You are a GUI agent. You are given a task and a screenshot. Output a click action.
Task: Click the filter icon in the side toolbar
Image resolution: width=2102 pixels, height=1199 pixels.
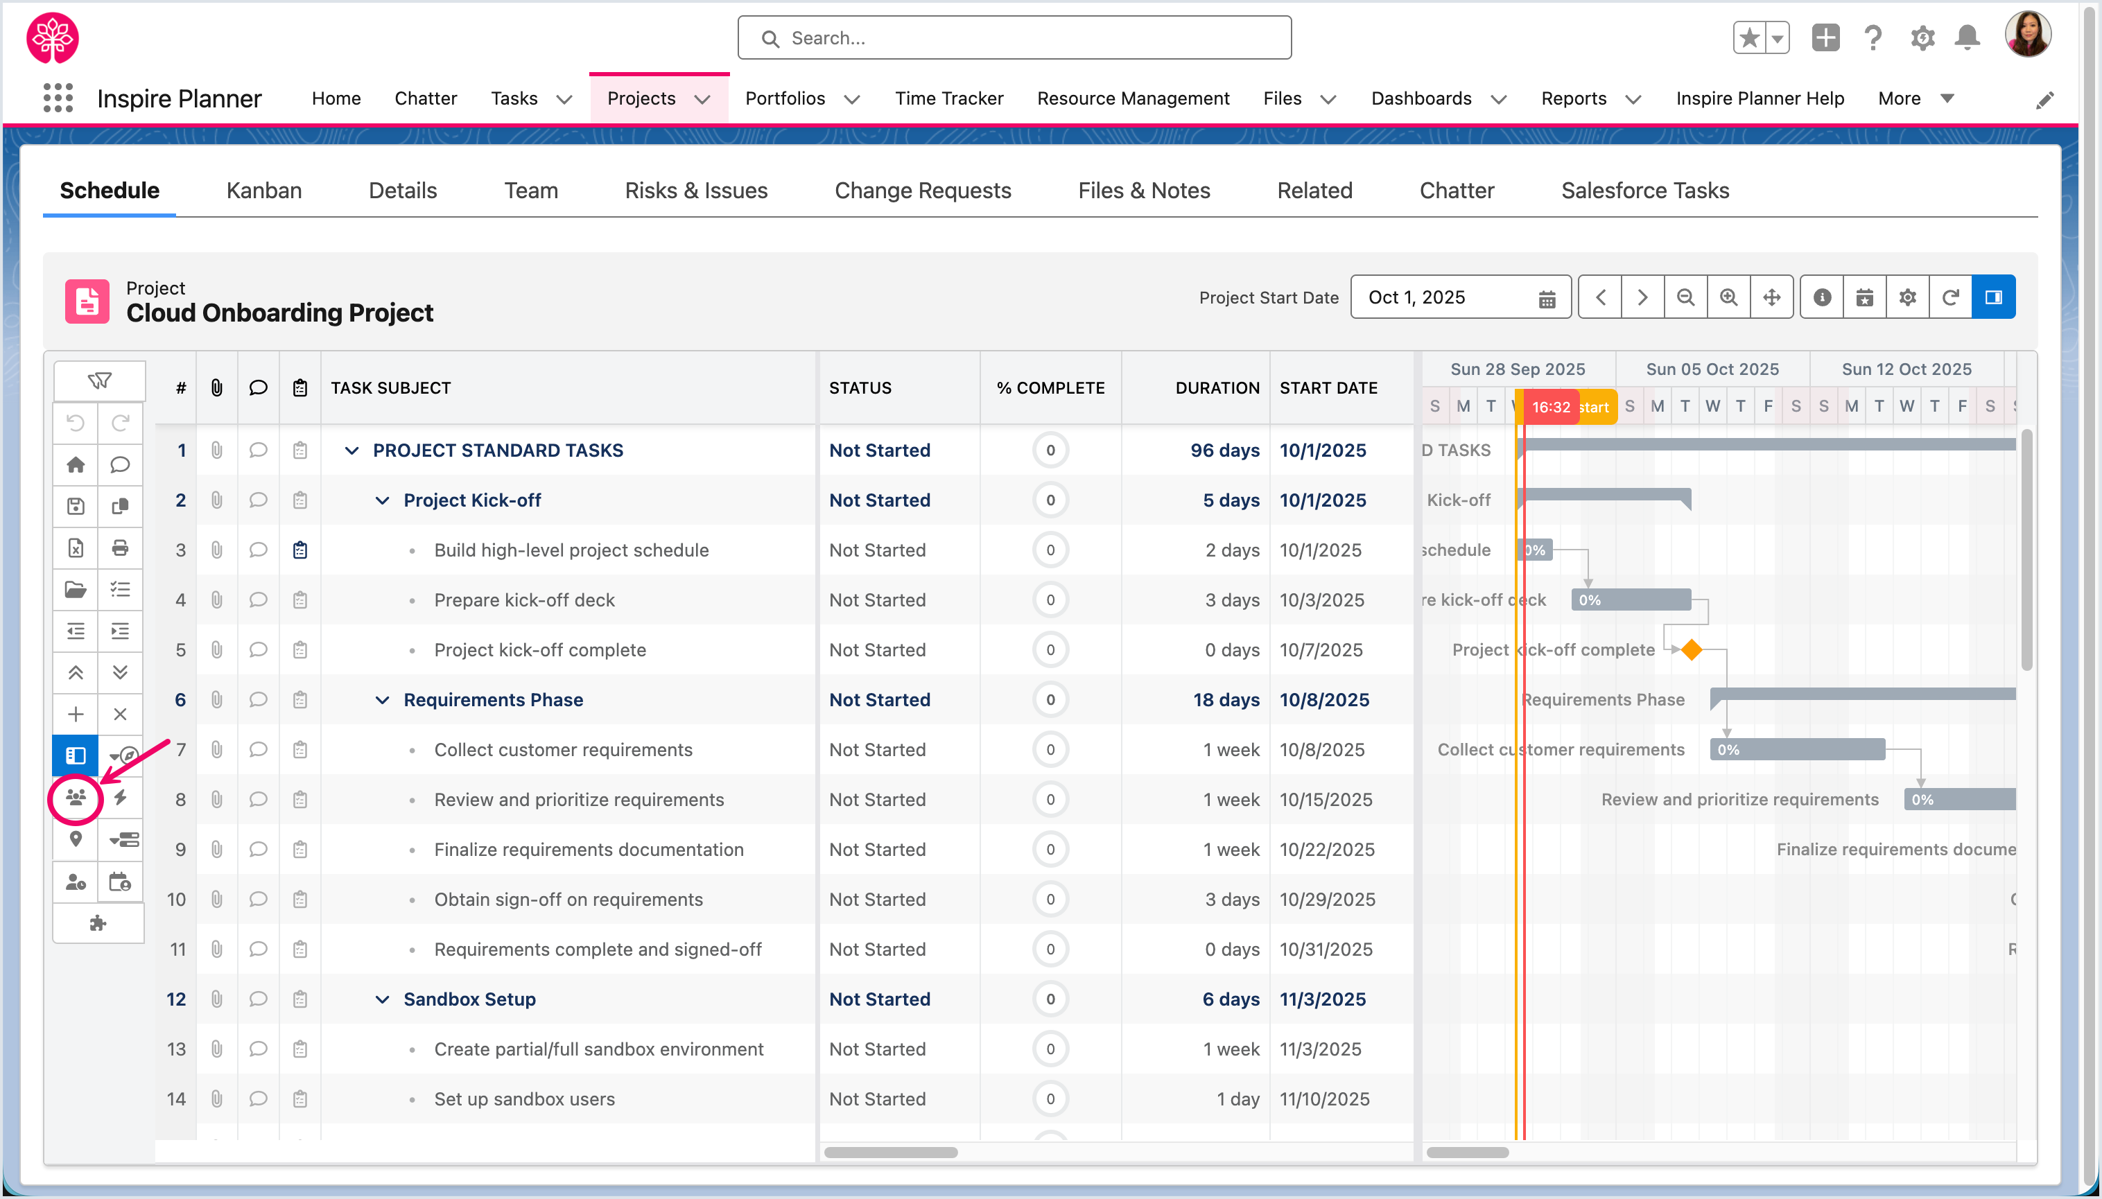(x=100, y=380)
